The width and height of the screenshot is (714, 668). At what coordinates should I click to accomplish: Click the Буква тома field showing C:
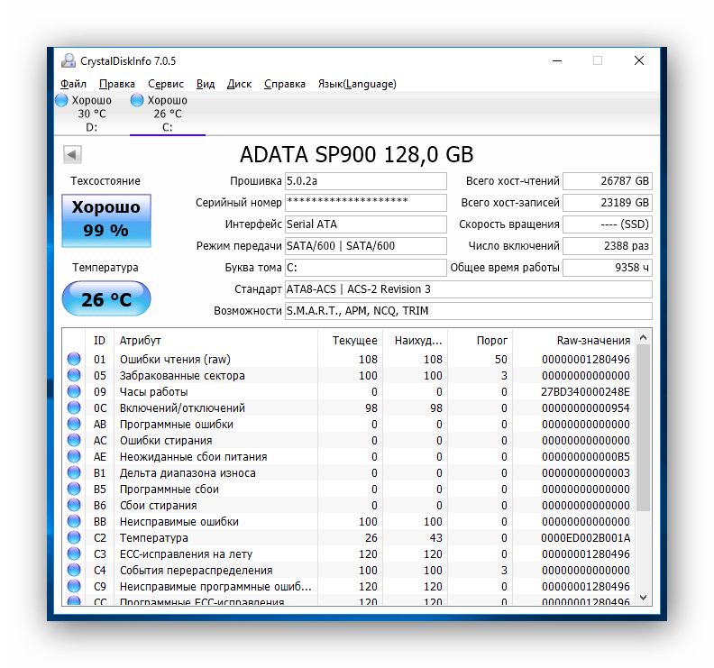(x=366, y=268)
